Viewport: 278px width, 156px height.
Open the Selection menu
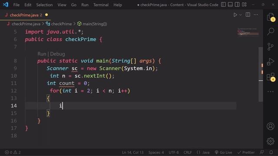(44, 5)
